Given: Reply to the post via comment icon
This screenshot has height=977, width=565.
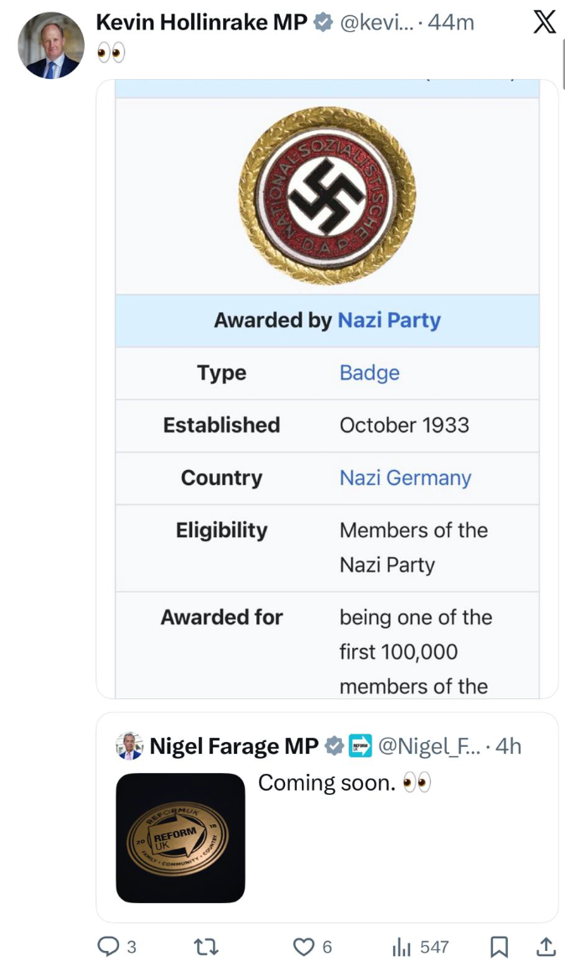Looking at the screenshot, I should (x=110, y=947).
